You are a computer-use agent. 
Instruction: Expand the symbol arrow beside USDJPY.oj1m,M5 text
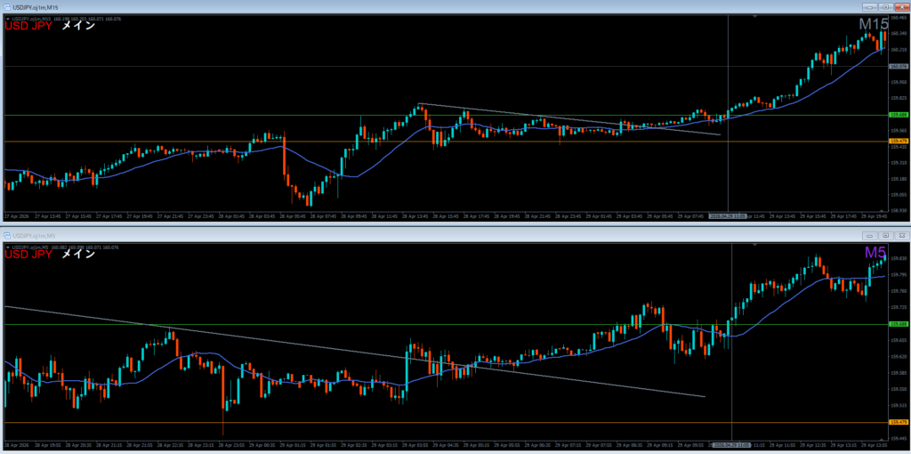7,247
